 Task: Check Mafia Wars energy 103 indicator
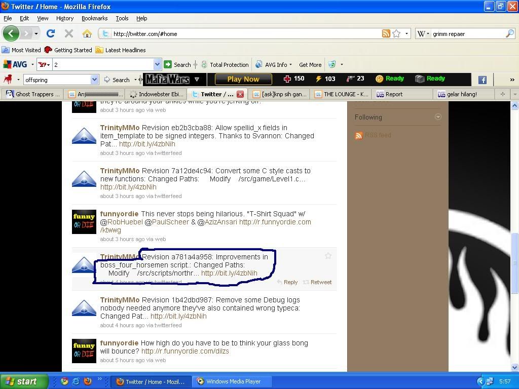tap(325, 79)
